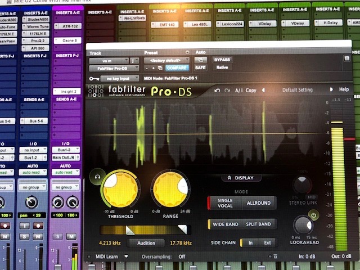The image size is (360, 270).
Task: Click the right pan knob on purple master track
Action: pyautogui.click(x=73, y=202)
